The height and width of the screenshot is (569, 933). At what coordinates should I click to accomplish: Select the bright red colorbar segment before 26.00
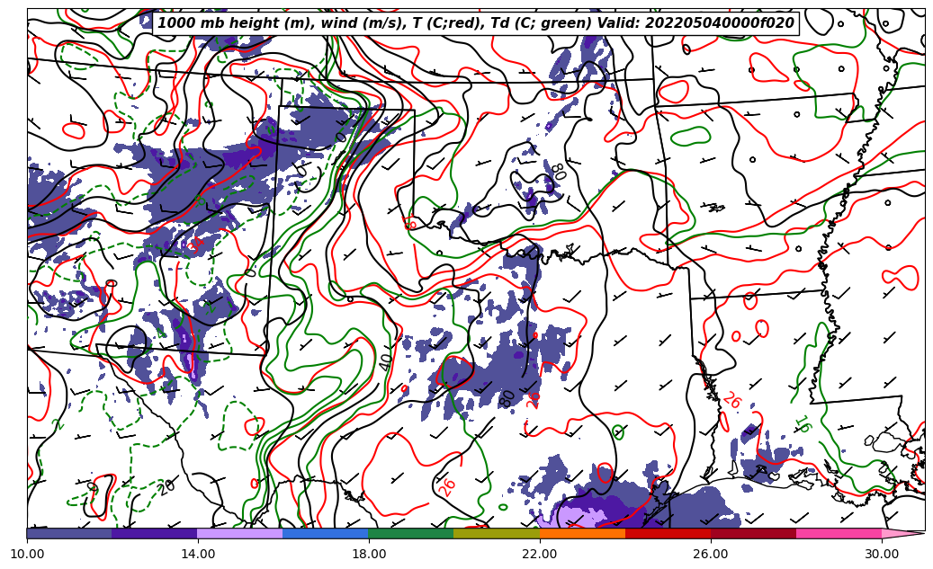point(668,533)
